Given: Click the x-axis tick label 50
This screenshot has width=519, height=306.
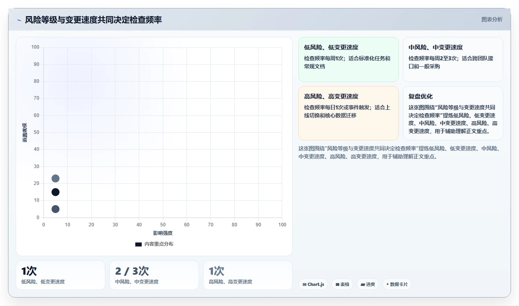Looking at the screenshot, I should click(x=163, y=225).
